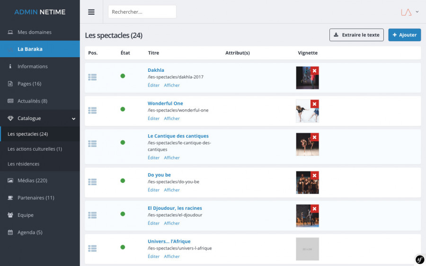This screenshot has height=266, width=426.
Task: Click the reorder handle for Dakhla
Action: coord(92,77)
